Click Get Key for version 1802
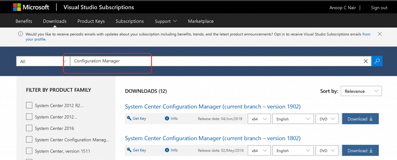 [136, 150]
